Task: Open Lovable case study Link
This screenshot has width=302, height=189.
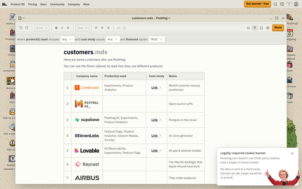Action: point(156,150)
